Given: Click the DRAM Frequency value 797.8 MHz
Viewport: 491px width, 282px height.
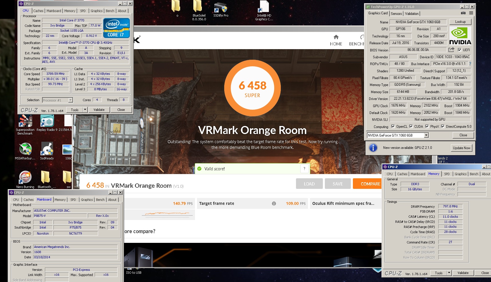Looking at the screenshot, I should [450, 206].
